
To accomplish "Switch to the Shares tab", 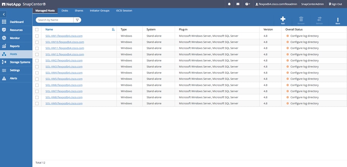I will [x=79, y=10].
